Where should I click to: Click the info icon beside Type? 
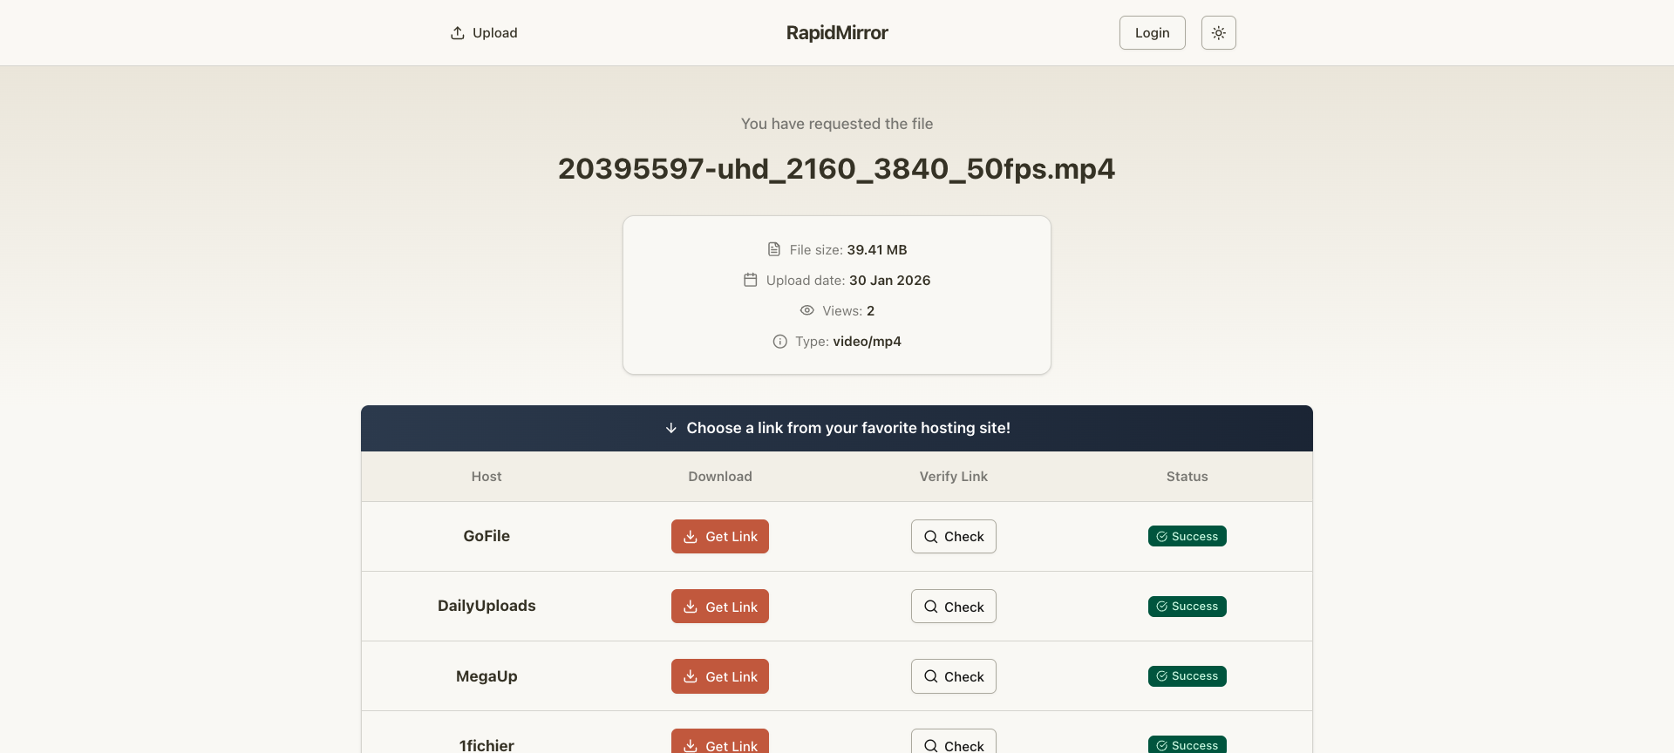point(780,342)
